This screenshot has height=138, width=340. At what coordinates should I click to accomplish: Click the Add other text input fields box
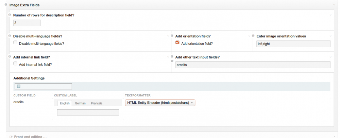click(253, 65)
